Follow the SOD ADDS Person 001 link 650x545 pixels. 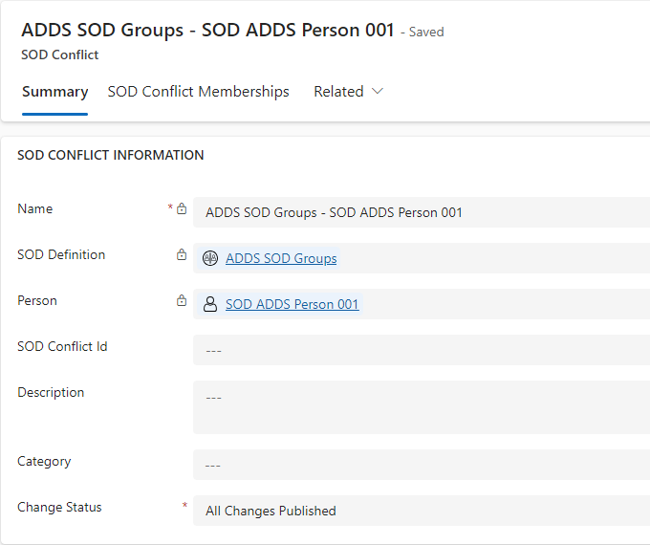point(292,304)
